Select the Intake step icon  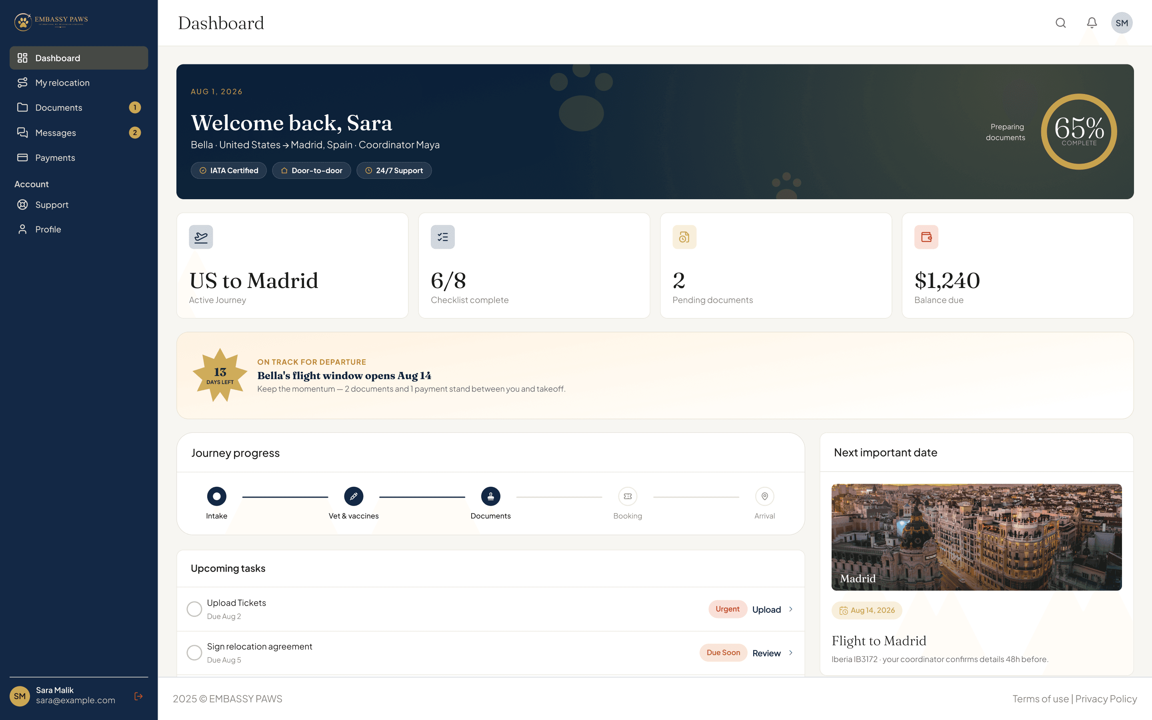tap(216, 497)
